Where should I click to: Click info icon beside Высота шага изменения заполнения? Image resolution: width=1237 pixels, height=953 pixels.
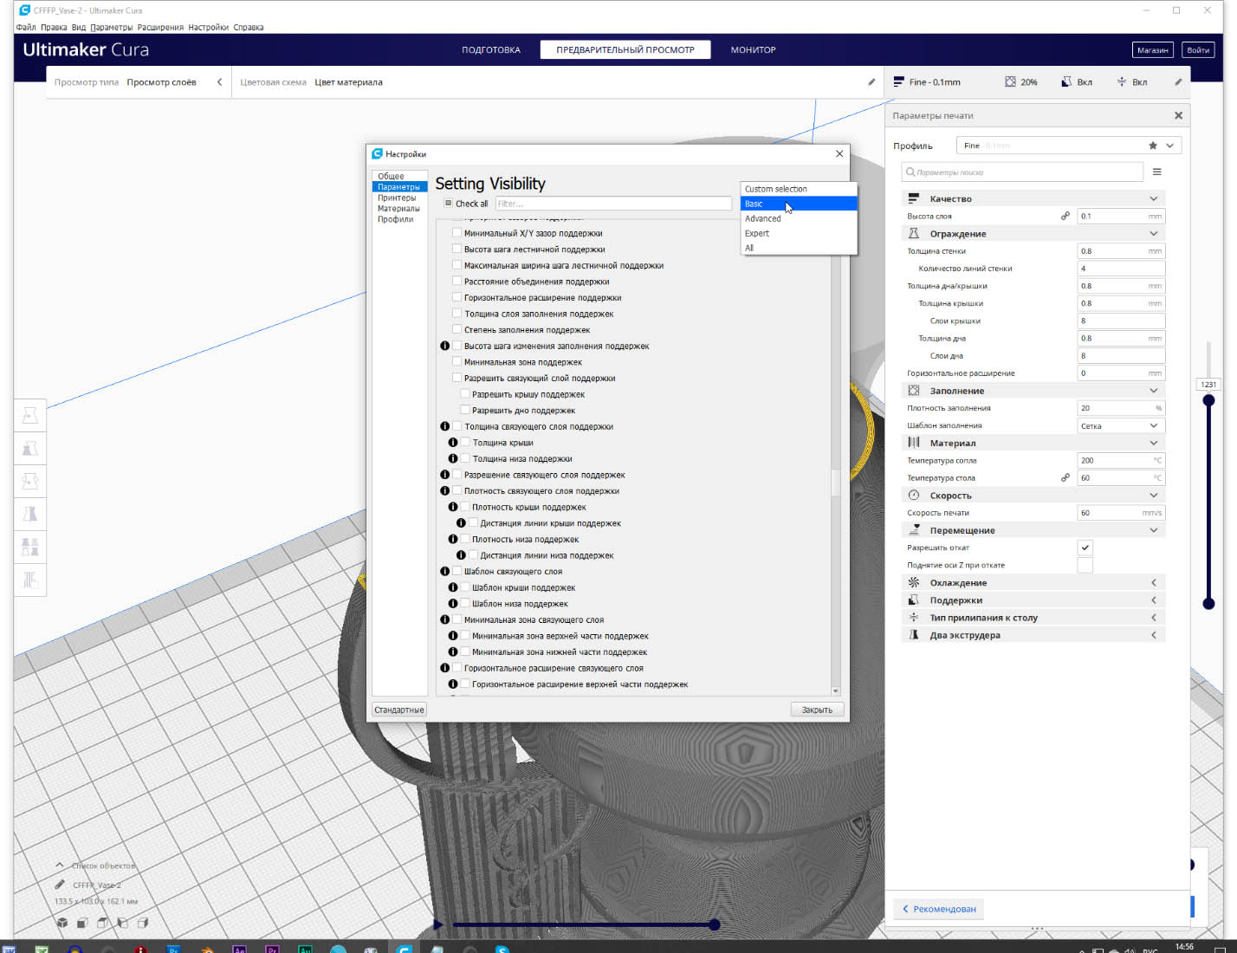click(x=444, y=346)
